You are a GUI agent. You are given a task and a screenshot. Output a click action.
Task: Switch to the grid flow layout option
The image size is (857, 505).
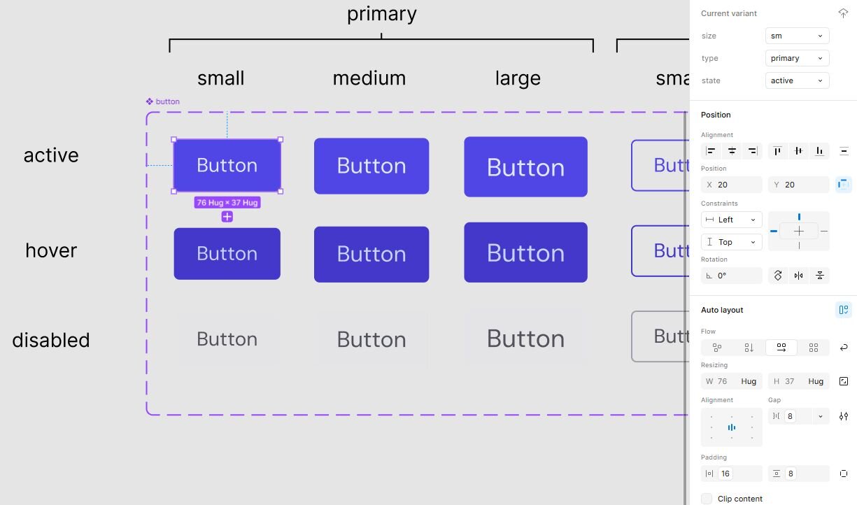coord(814,348)
